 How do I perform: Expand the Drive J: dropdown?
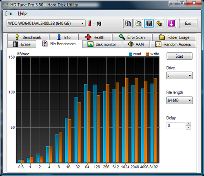pos(180,76)
